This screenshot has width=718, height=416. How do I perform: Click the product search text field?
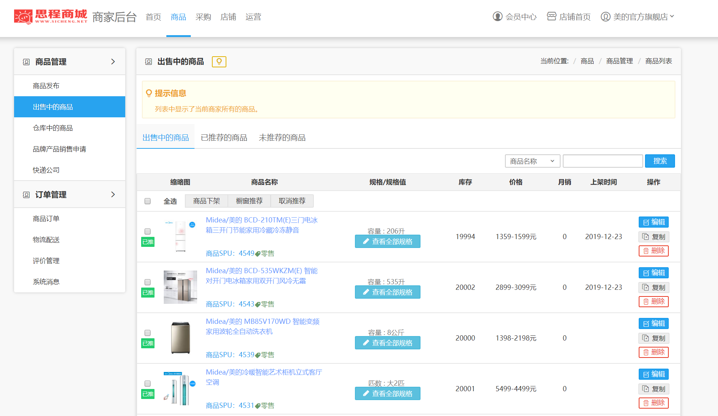[603, 161]
